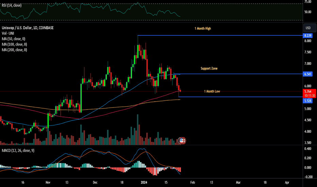Select the 1 Month High horizontal line
Viewport: 317px width, 187px height.
(x=220, y=35)
